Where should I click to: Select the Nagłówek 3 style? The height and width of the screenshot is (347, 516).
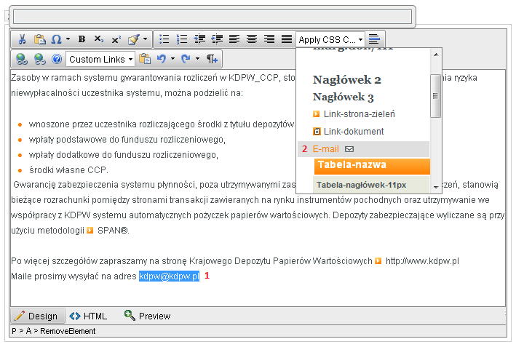[x=344, y=97]
